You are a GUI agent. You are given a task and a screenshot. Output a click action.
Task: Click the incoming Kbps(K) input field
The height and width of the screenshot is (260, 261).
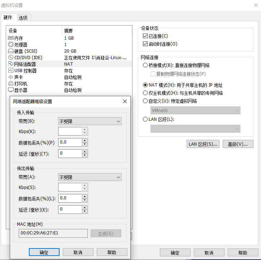[70, 131]
